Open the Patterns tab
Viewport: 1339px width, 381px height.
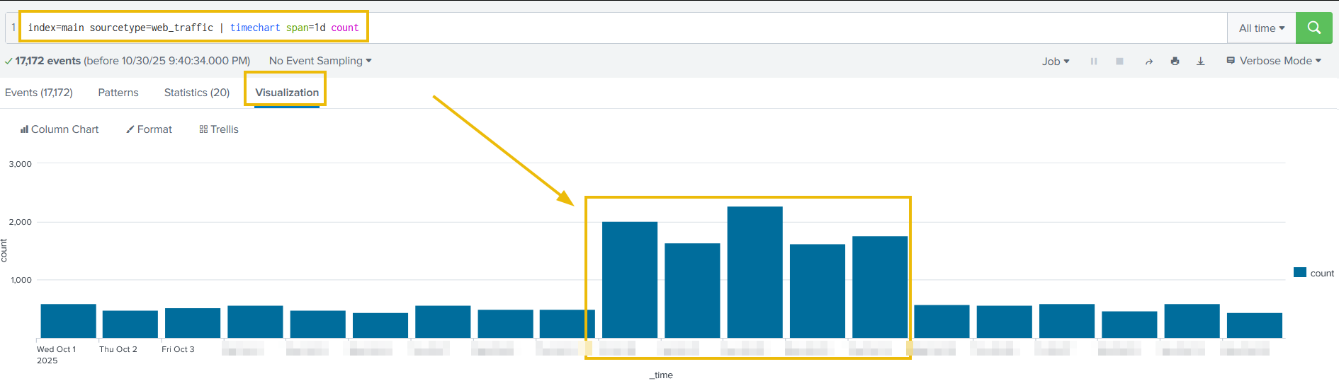[x=118, y=93]
